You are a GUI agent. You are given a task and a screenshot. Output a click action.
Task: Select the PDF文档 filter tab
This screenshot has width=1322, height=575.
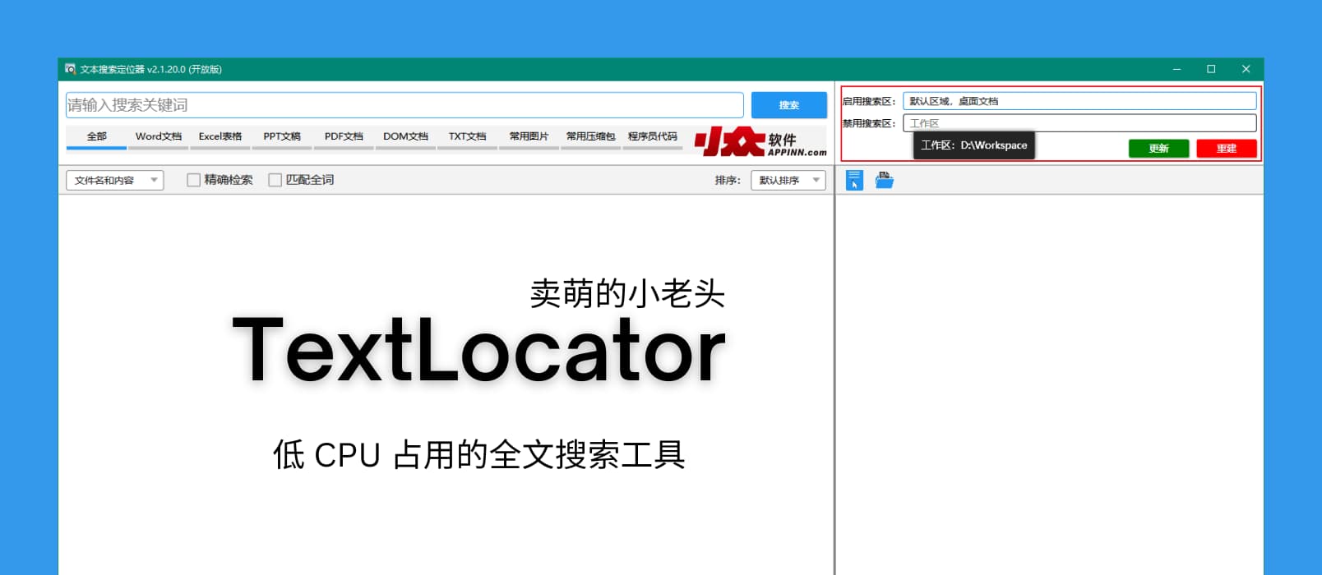tap(344, 136)
